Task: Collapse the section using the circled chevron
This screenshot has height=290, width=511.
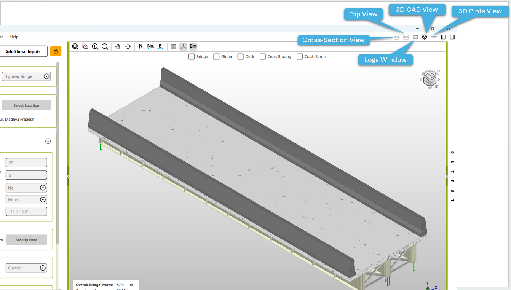Action: point(48,141)
